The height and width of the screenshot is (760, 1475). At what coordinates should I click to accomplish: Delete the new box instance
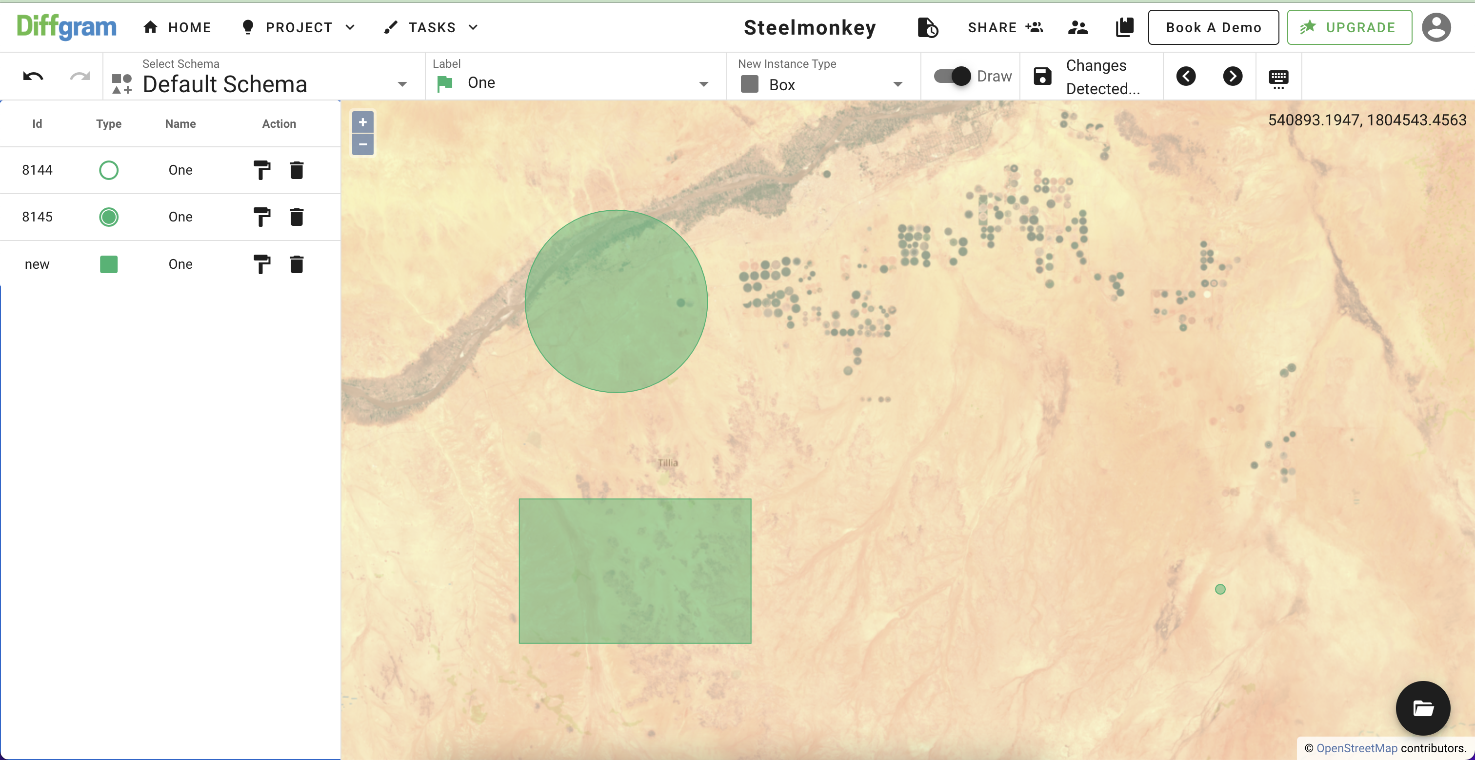coord(297,264)
